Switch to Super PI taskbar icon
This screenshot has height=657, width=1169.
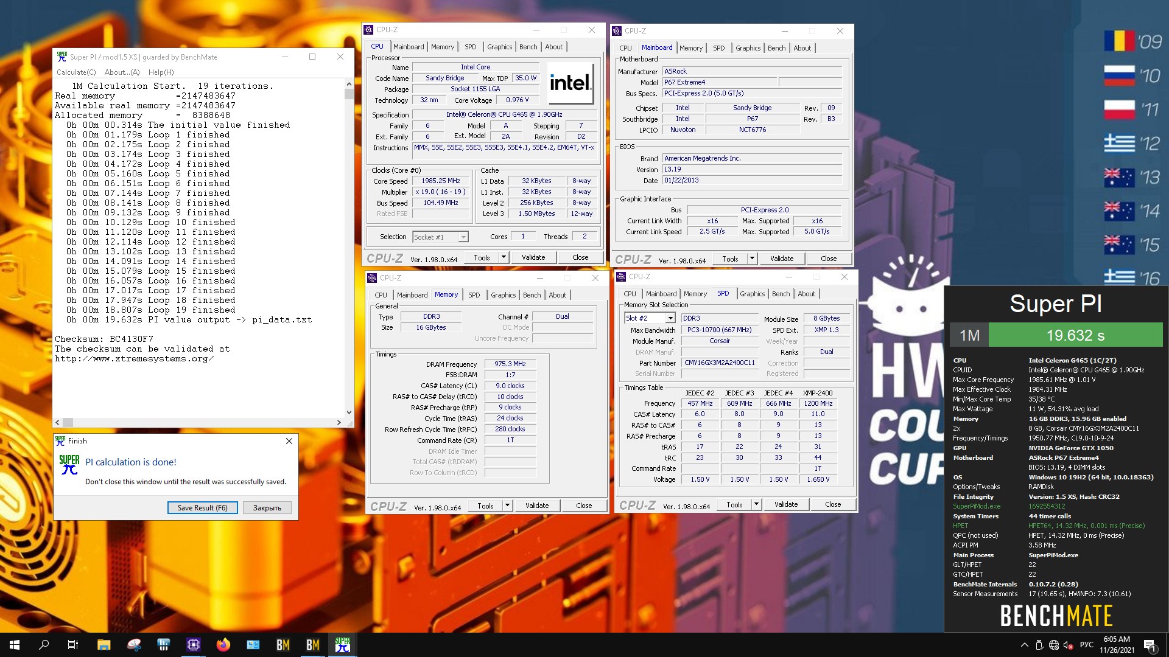click(x=343, y=645)
